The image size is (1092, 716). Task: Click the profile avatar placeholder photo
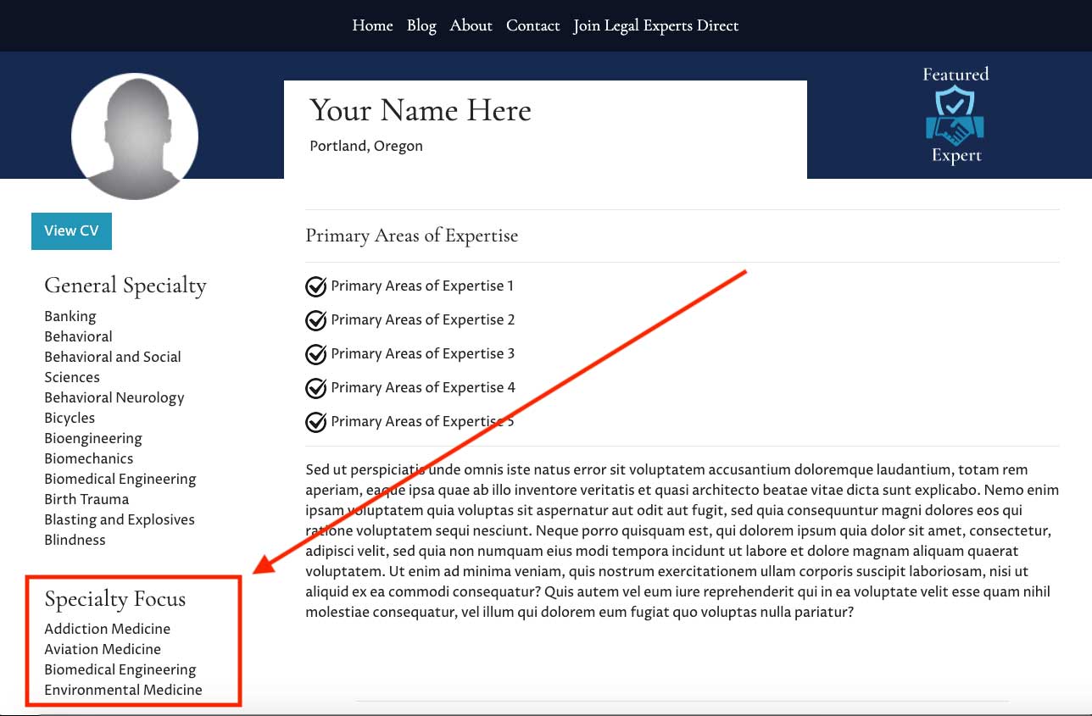pos(135,136)
